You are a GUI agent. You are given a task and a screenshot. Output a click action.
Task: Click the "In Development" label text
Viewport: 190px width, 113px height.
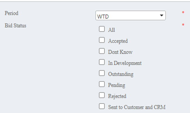tap(125, 63)
